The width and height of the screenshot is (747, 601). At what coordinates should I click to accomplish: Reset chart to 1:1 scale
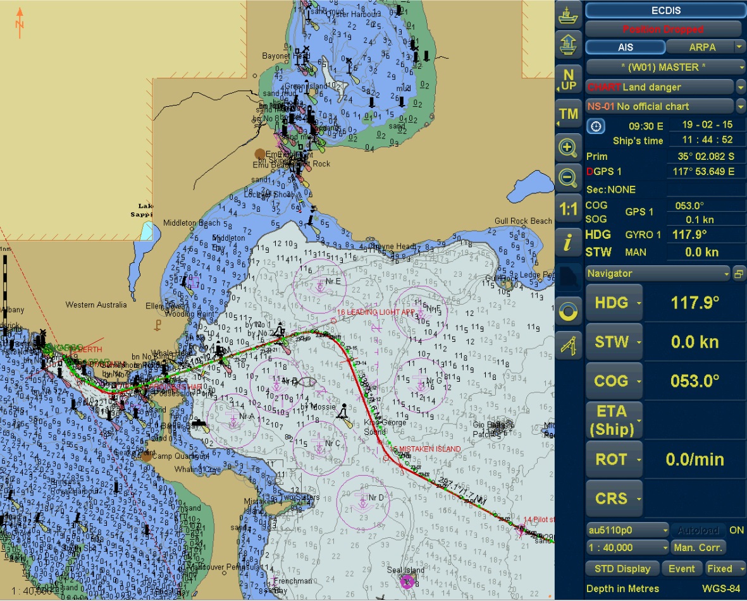568,209
